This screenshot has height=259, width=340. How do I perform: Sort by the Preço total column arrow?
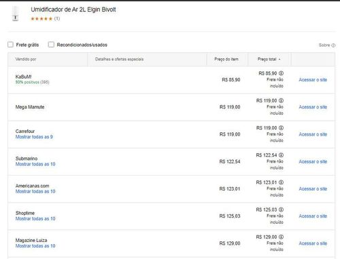(x=279, y=59)
